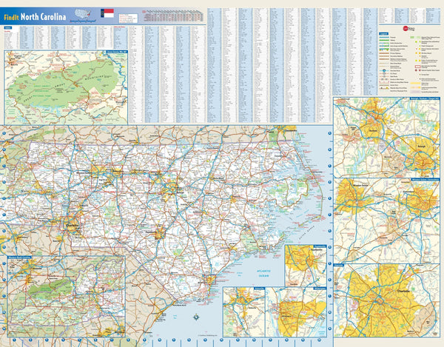Screen dimensions: 444x347
Task: Open the Winston-Salem/Greensboro inset map
Action: pos(386,220)
